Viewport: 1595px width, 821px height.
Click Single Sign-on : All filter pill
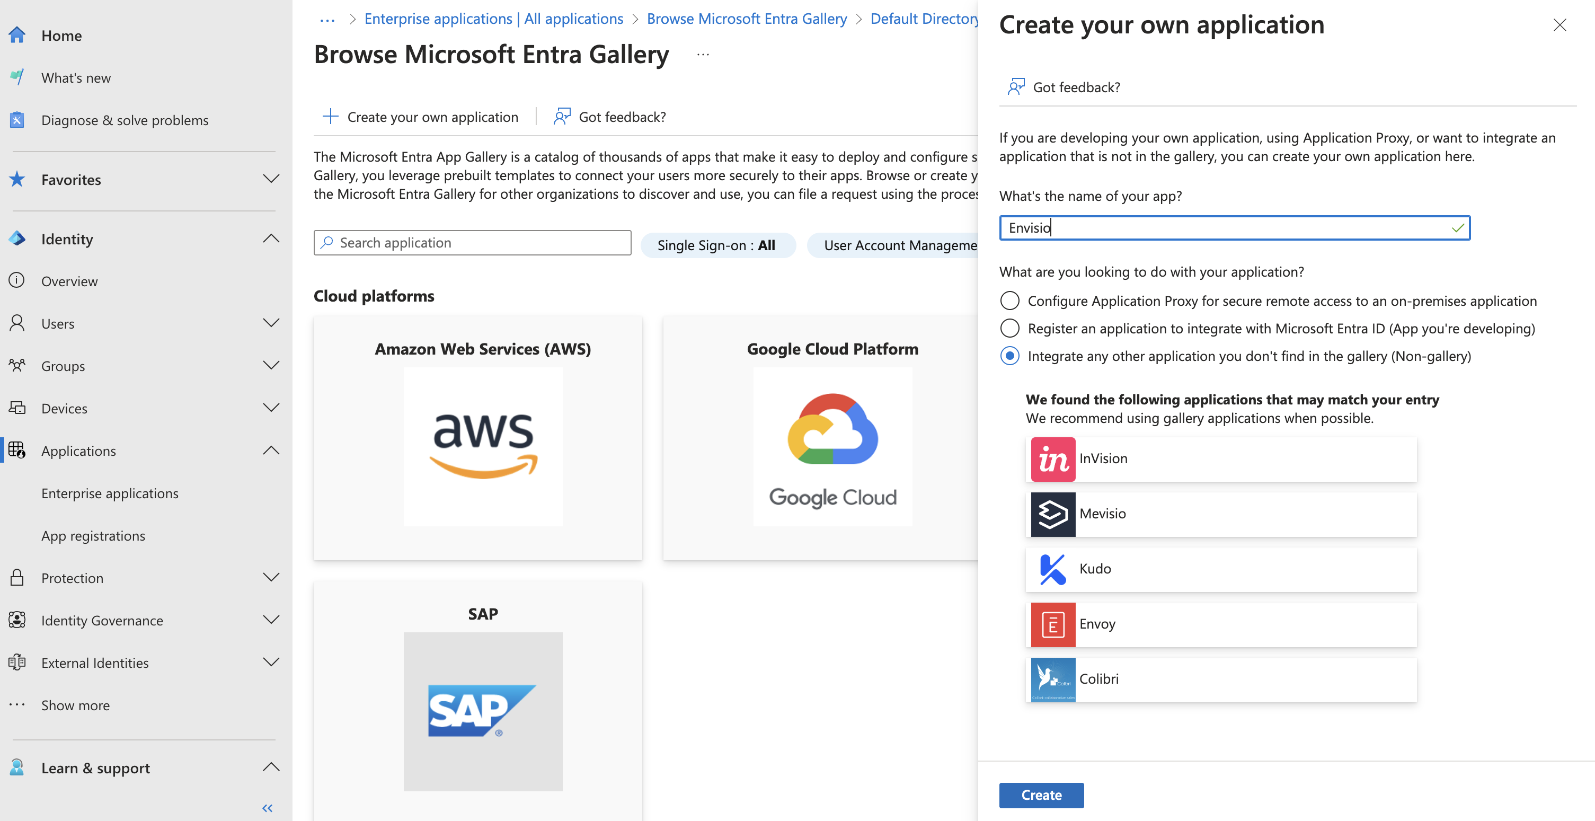[x=717, y=245]
